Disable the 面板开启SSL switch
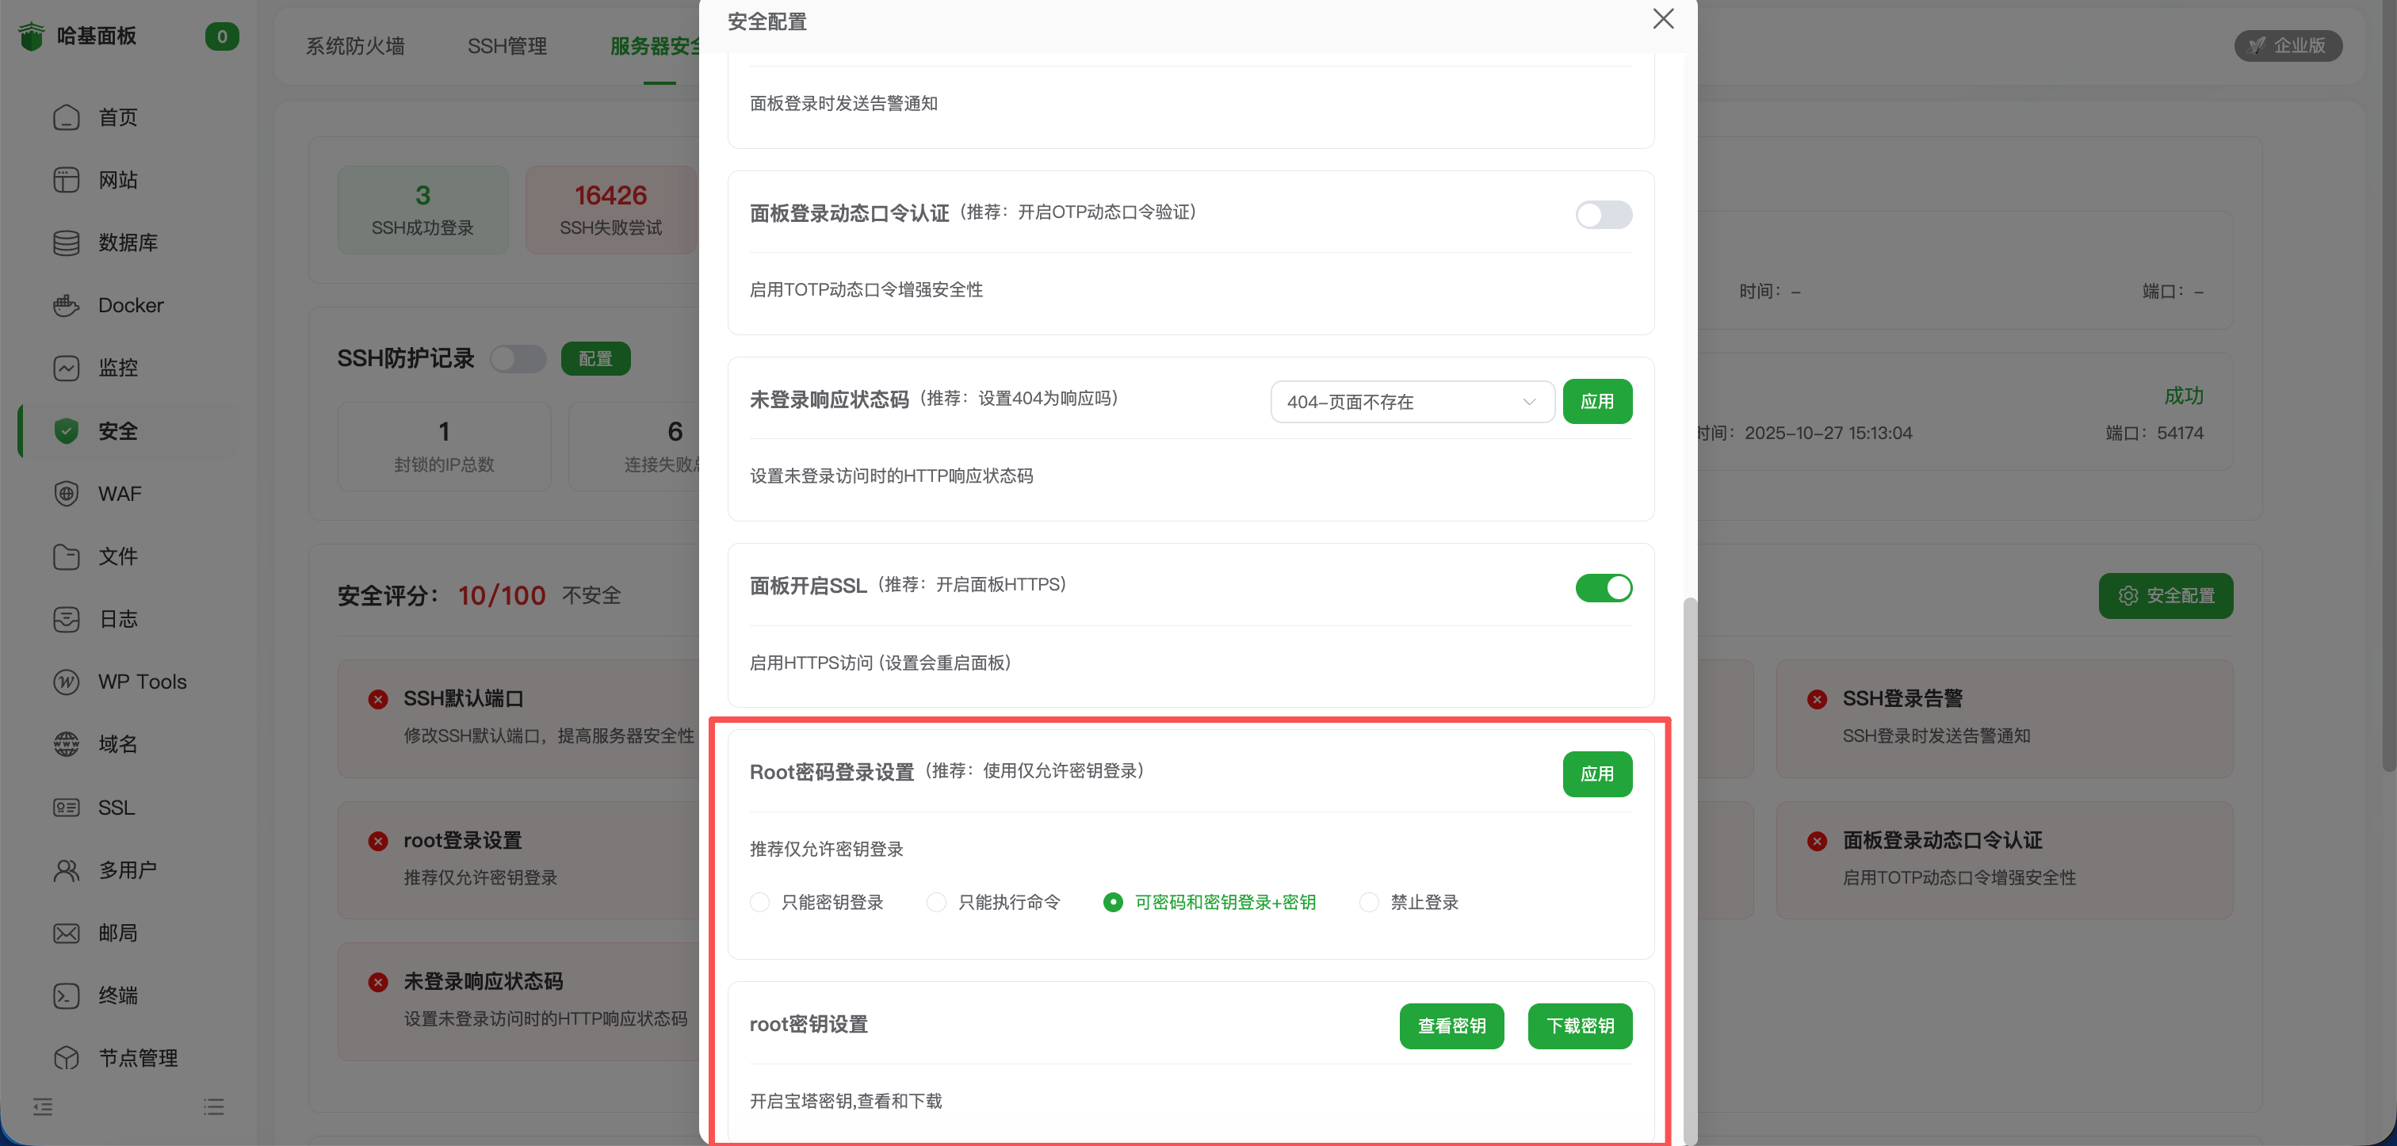The height and width of the screenshot is (1146, 2397). 1604,588
